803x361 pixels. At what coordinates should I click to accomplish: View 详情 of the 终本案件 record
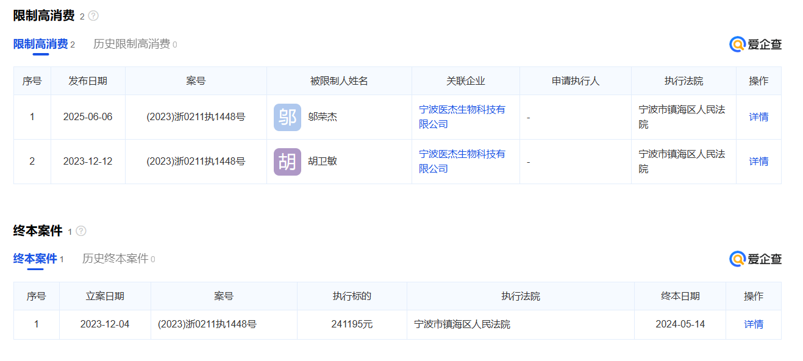coord(754,324)
